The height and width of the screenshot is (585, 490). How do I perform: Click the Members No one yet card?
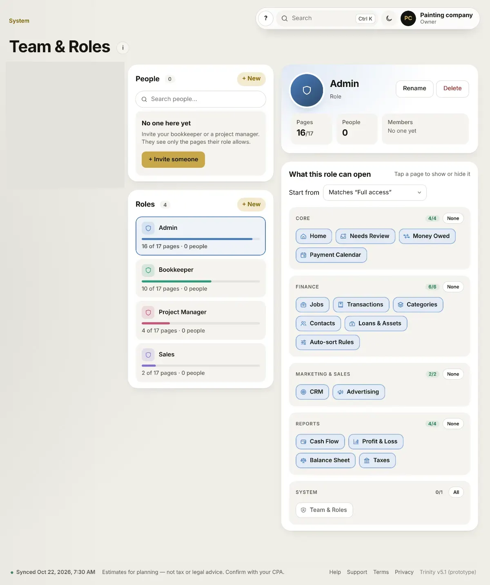[x=425, y=129]
